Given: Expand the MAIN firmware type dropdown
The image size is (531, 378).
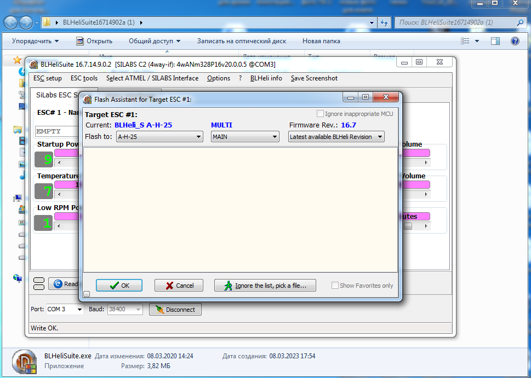Looking at the screenshot, I should (x=245, y=137).
